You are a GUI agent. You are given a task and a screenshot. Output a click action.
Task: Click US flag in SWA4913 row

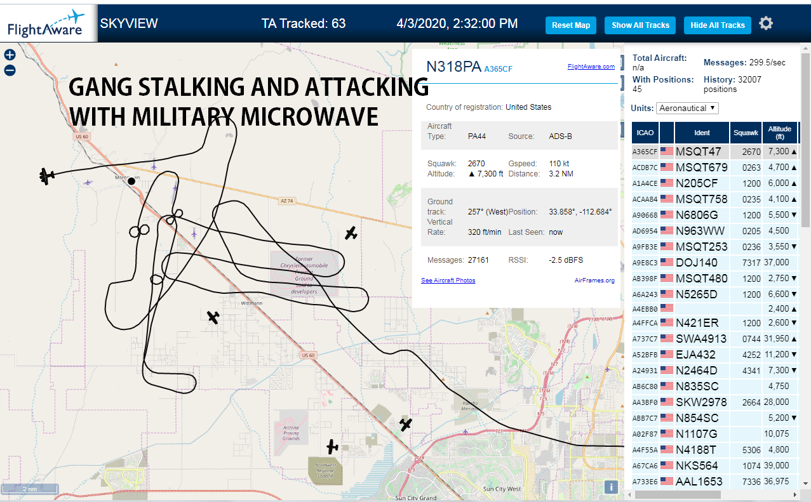[x=666, y=339]
